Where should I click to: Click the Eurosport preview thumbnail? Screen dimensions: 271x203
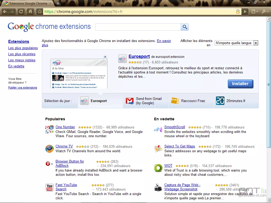click(x=79, y=73)
